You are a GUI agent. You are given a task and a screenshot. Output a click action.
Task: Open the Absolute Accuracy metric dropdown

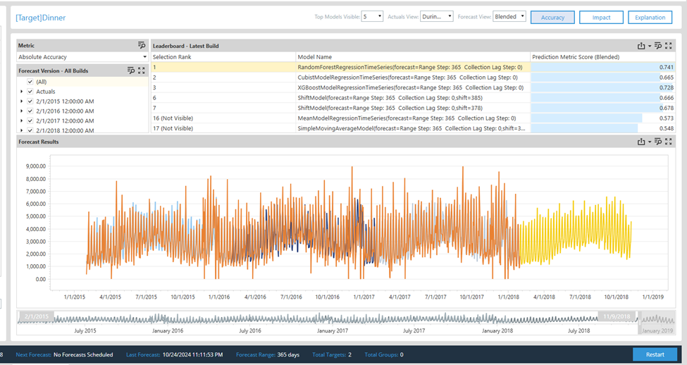point(144,57)
